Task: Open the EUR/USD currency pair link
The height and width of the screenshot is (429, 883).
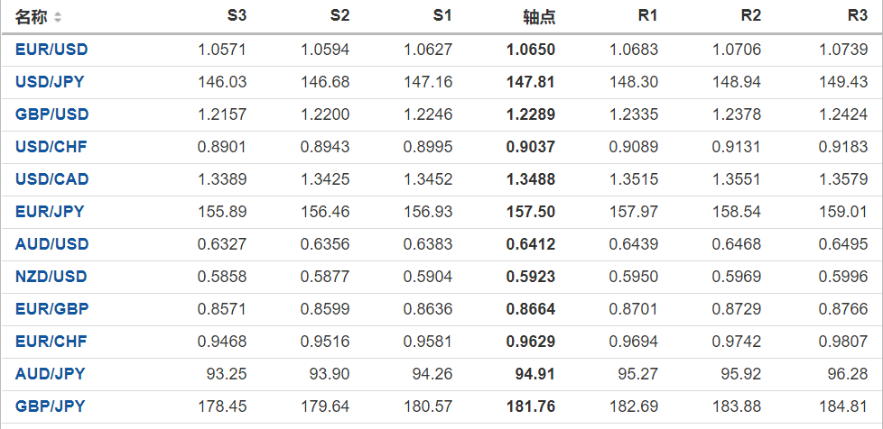Action: (51, 50)
